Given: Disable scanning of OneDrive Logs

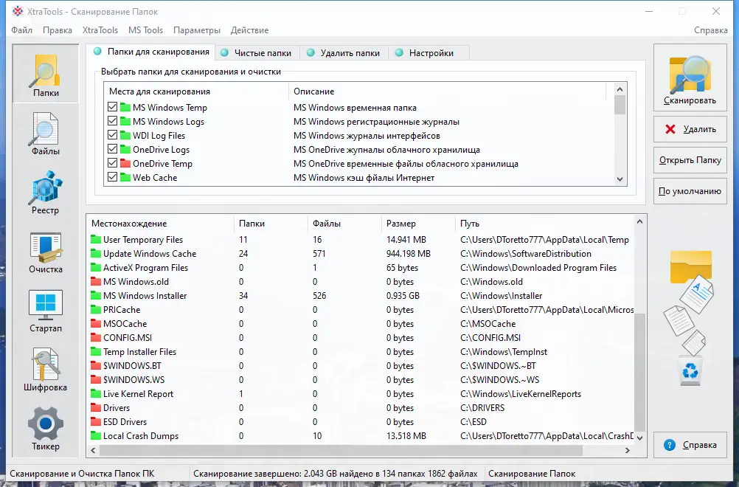Looking at the screenshot, I should click(x=112, y=149).
